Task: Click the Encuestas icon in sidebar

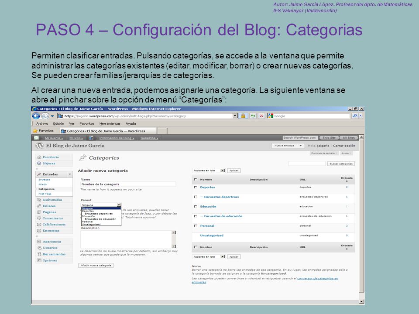Action: (39, 230)
